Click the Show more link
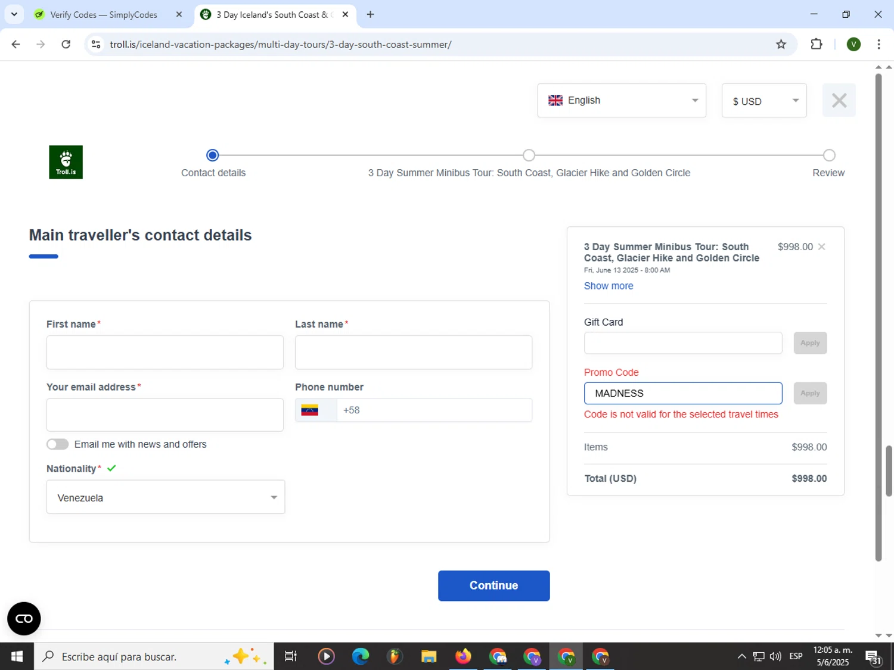Screen dimensions: 894x670 (609, 286)
